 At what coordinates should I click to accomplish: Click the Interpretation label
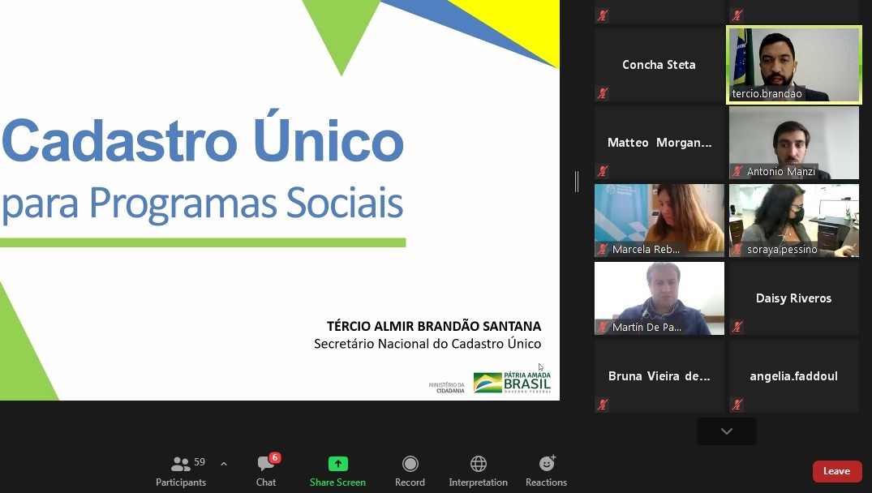point(479,482)
